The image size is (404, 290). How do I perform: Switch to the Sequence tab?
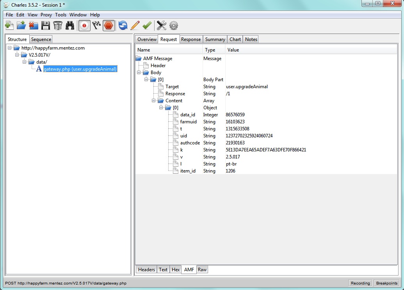click(41, 39)
